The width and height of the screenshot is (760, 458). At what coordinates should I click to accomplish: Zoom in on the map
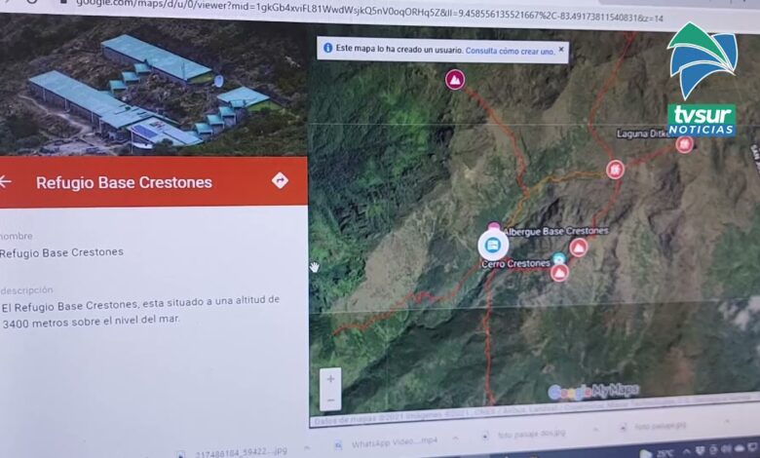330,379
